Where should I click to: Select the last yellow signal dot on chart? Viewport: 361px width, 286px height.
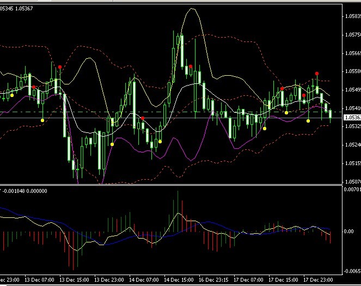click(x=308, y=120)
